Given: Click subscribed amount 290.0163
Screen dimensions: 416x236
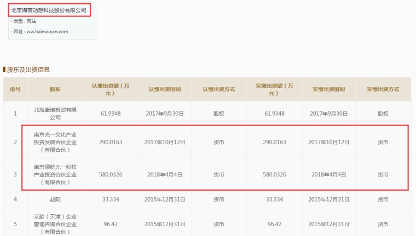Looking at the screenshot, I should pos(111,142).
